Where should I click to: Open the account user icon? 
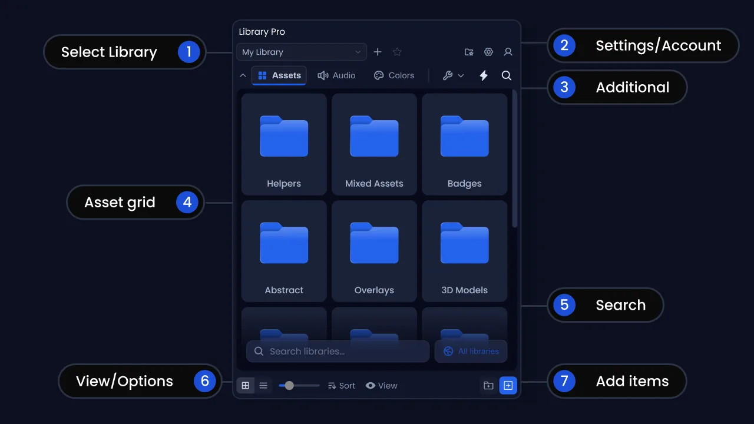(508, 52)
